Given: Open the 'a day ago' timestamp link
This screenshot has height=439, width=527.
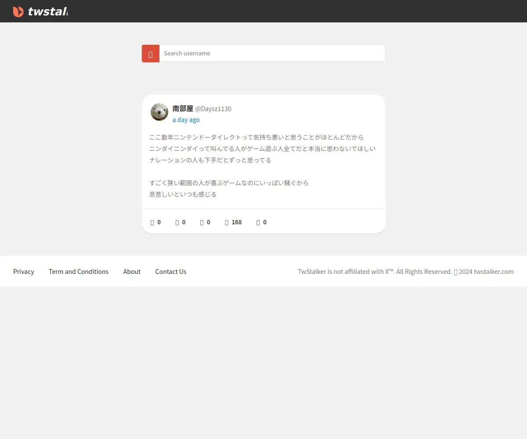Looking at the screenshot, I should [x=186, y=120].
